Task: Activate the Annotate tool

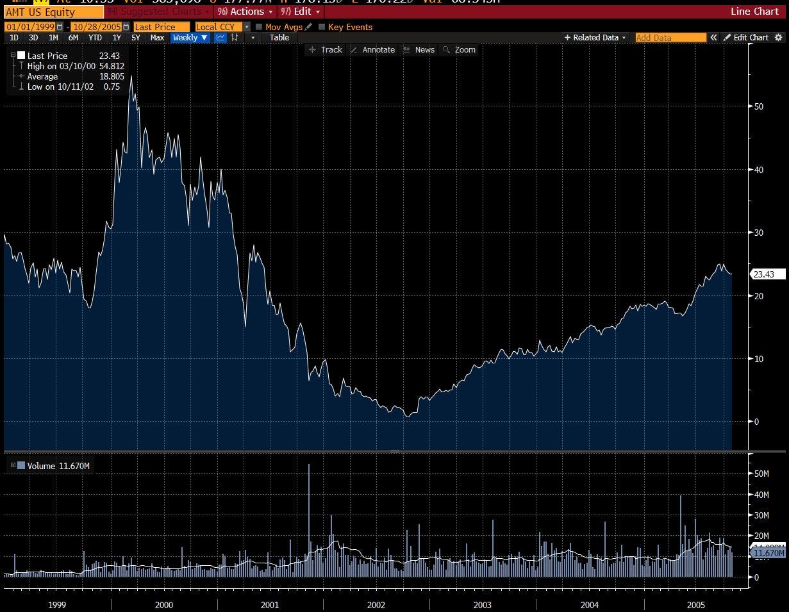Action: tap(372, 50)
